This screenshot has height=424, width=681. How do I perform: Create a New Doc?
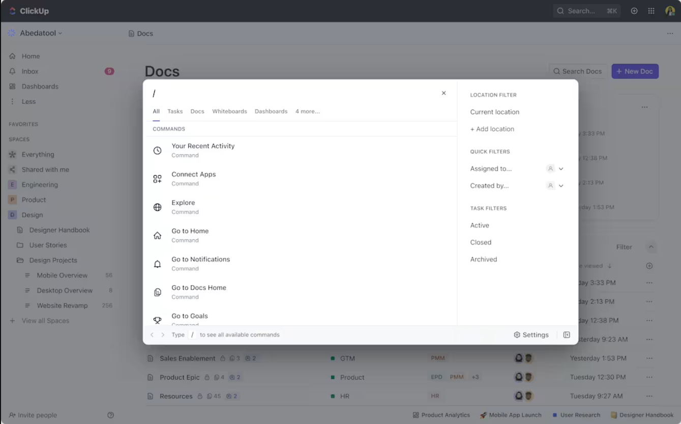click(635, 71)
